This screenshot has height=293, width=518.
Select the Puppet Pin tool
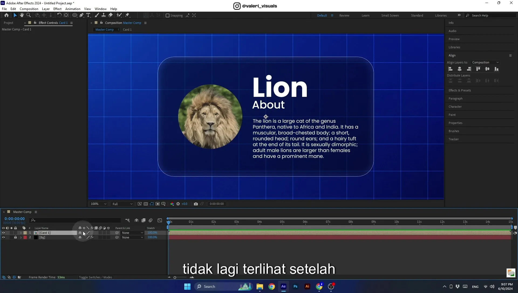[x=127, y=15]
